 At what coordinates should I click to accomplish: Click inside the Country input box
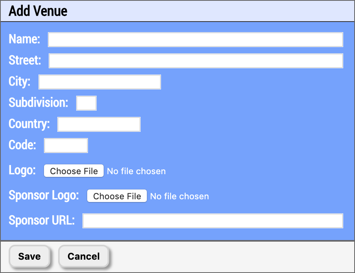click(99, 124)
